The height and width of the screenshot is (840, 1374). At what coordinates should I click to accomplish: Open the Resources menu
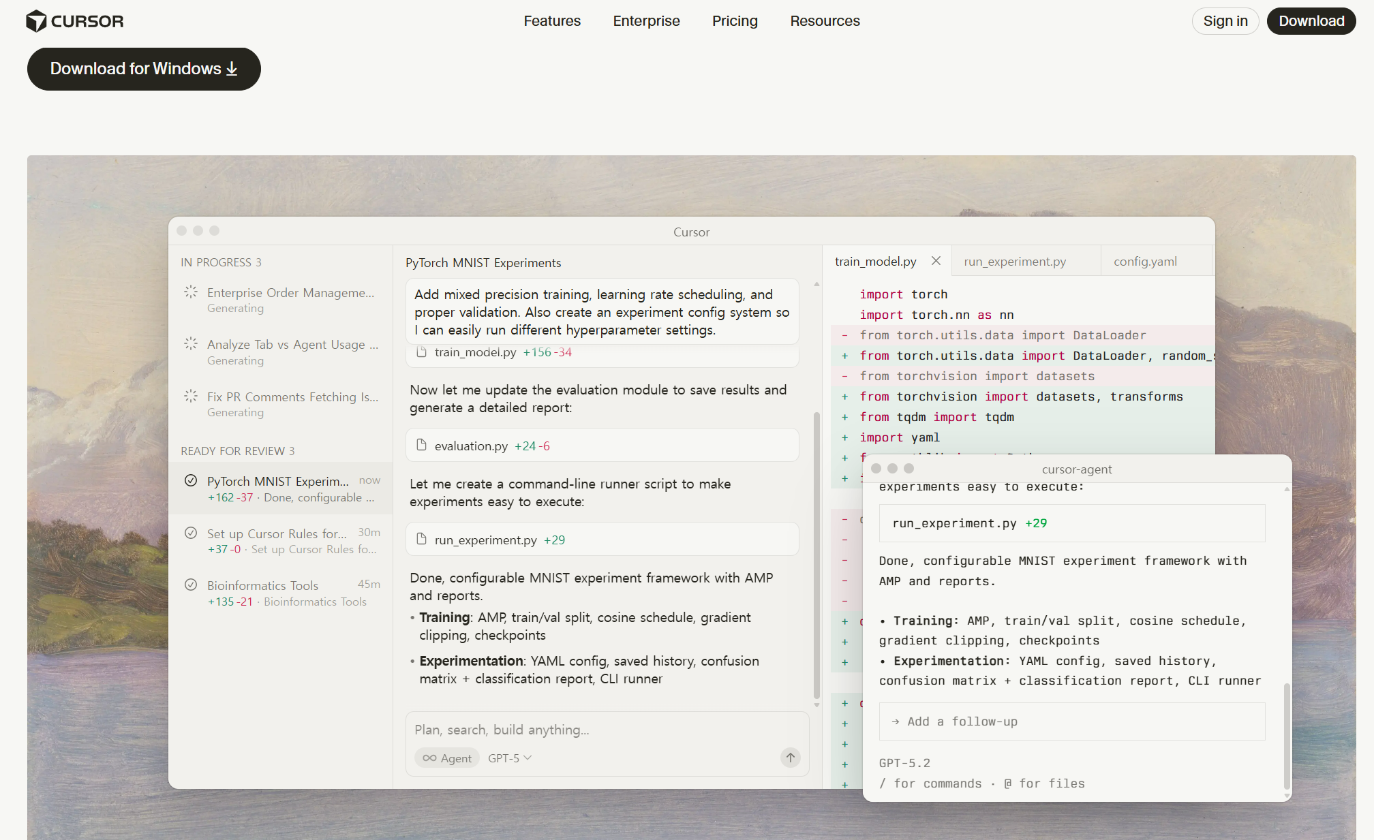[x=825, y=21]
